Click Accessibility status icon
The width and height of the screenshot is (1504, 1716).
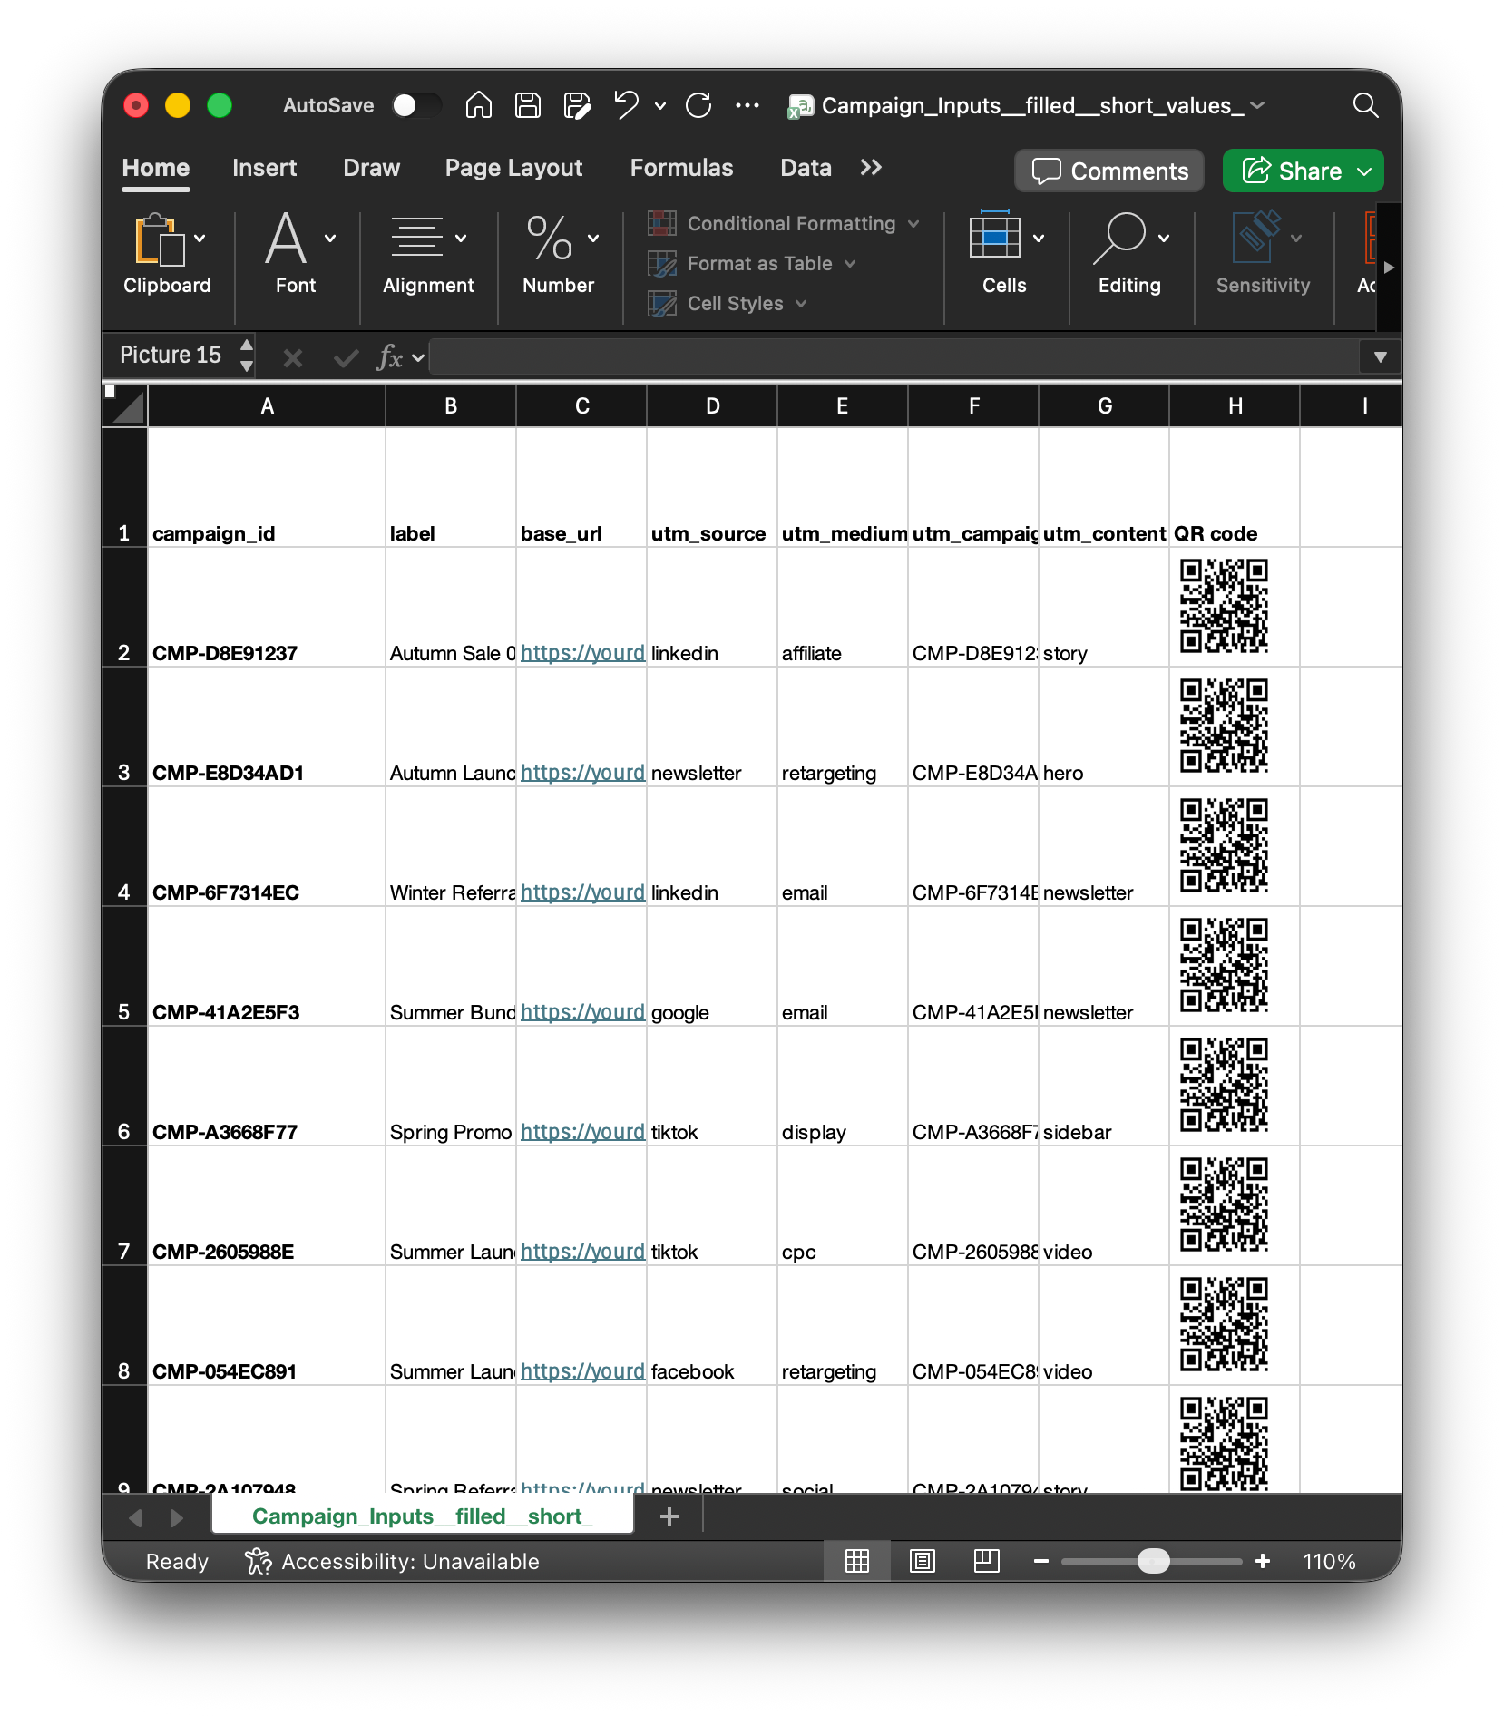point(259,1561)
